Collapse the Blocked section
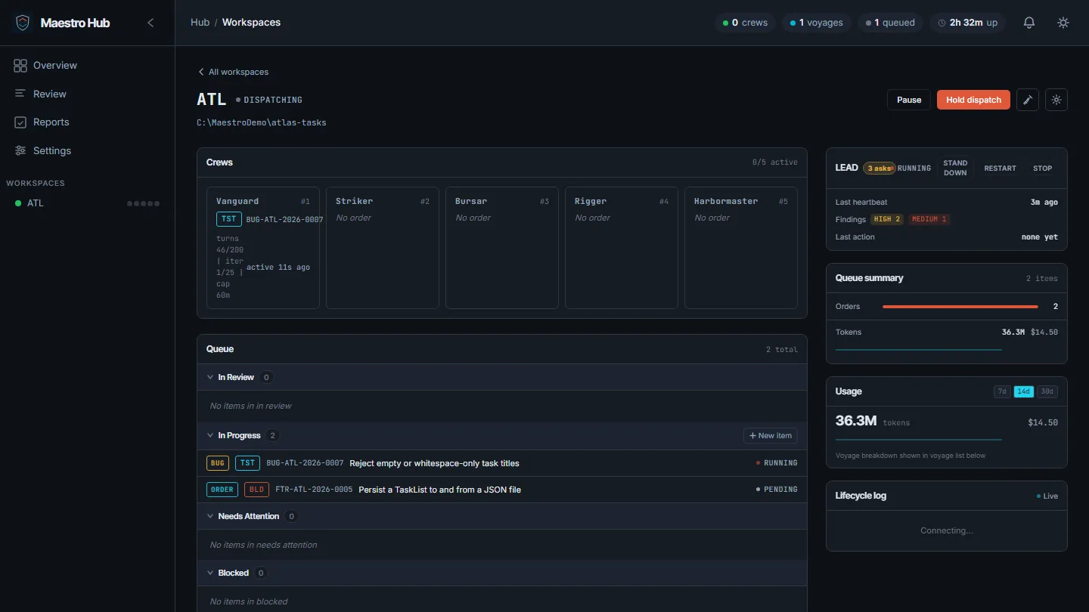Screen dimensions: 1089x612 coord(210,573)
